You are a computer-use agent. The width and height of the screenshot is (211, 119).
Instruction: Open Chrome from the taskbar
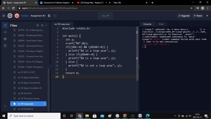coord(80,116)
